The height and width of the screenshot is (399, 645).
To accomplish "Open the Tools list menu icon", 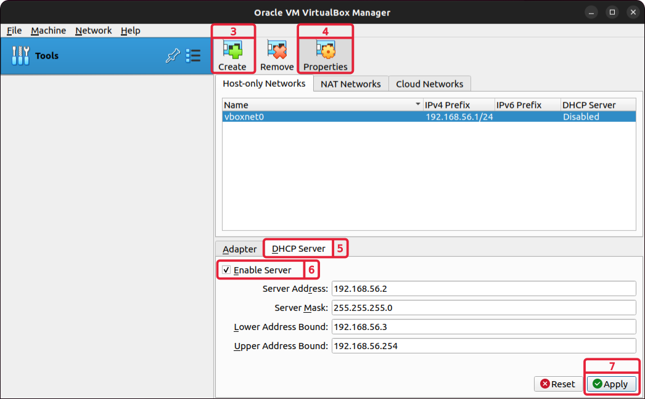I will point(193,55).
